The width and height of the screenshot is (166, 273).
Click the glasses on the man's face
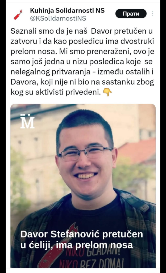coord(85,153)
